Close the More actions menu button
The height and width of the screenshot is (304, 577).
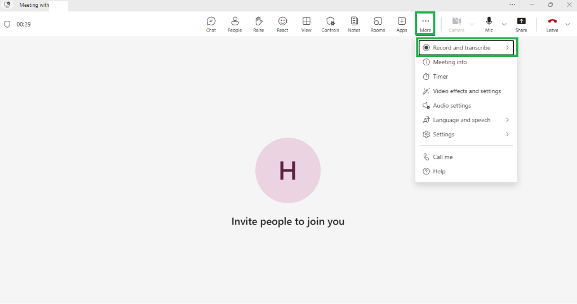tap(425, 24)
